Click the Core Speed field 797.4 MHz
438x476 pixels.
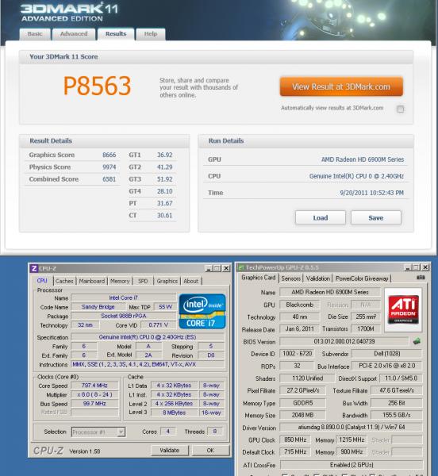pyautogui.click(x=94, y=386)
